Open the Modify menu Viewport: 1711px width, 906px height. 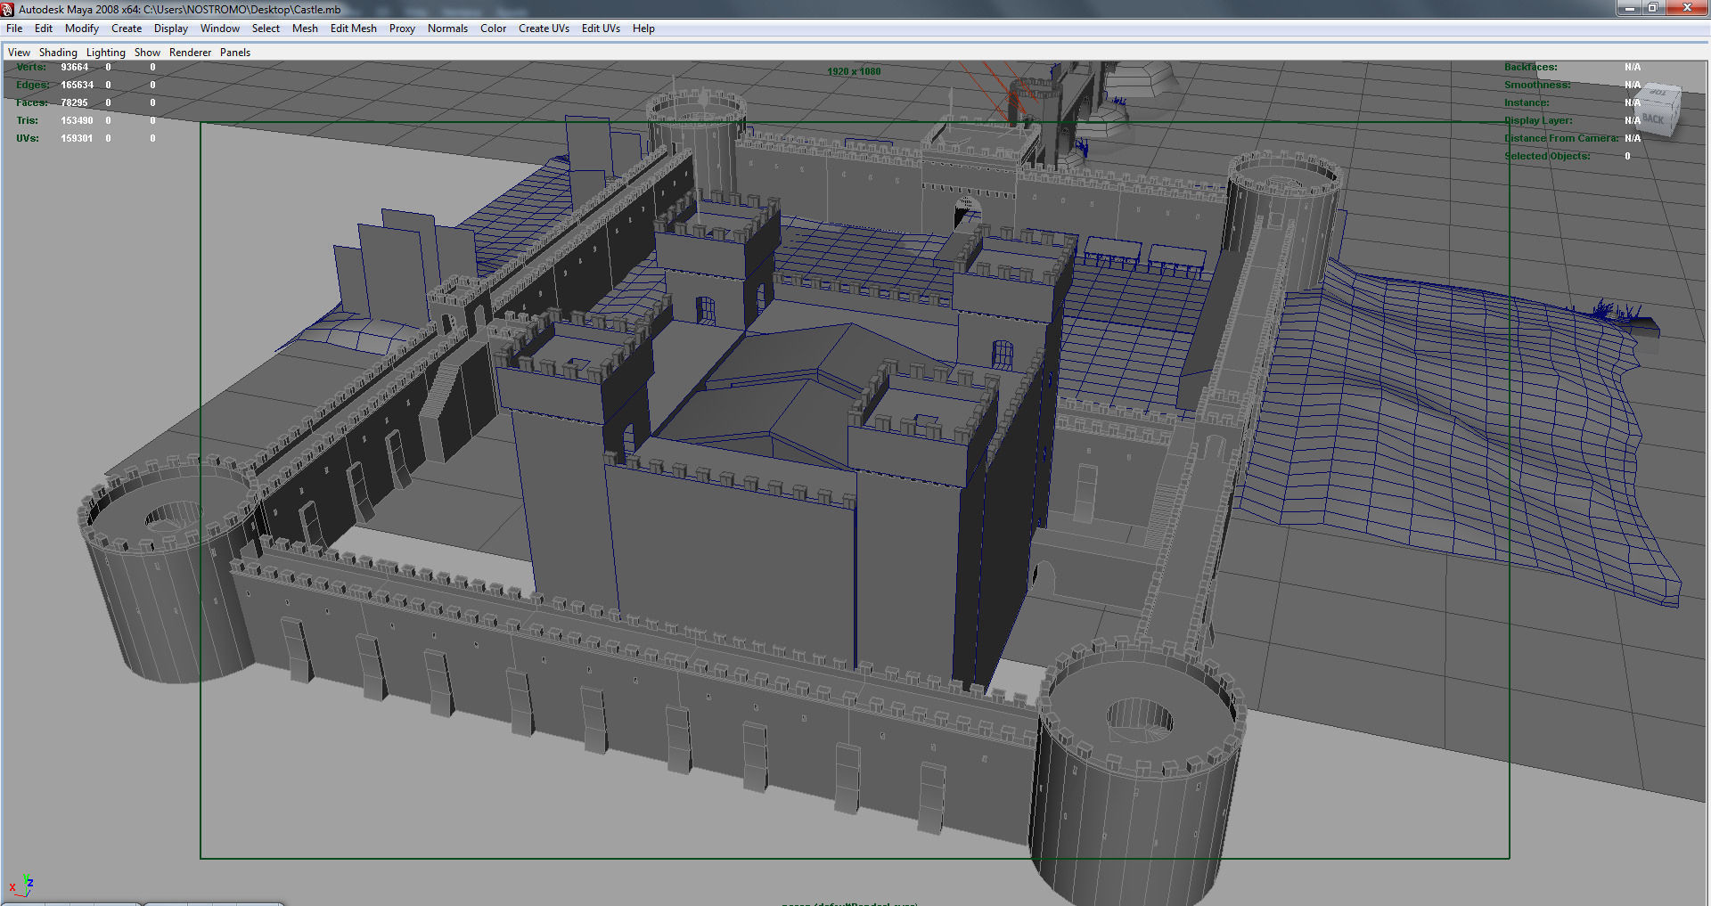[x=82, y=29]
